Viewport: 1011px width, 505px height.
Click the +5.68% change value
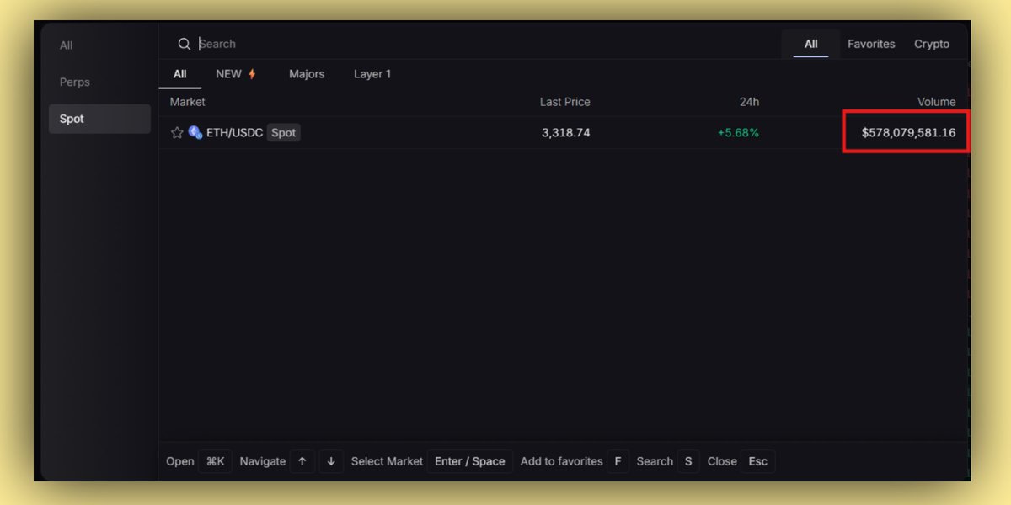tap(738, 133)
